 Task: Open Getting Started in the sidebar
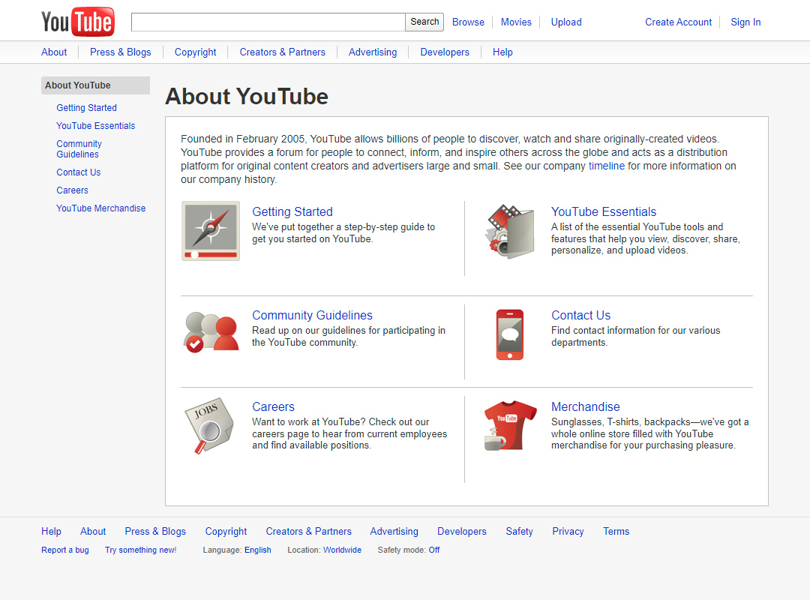coord(87,108)
